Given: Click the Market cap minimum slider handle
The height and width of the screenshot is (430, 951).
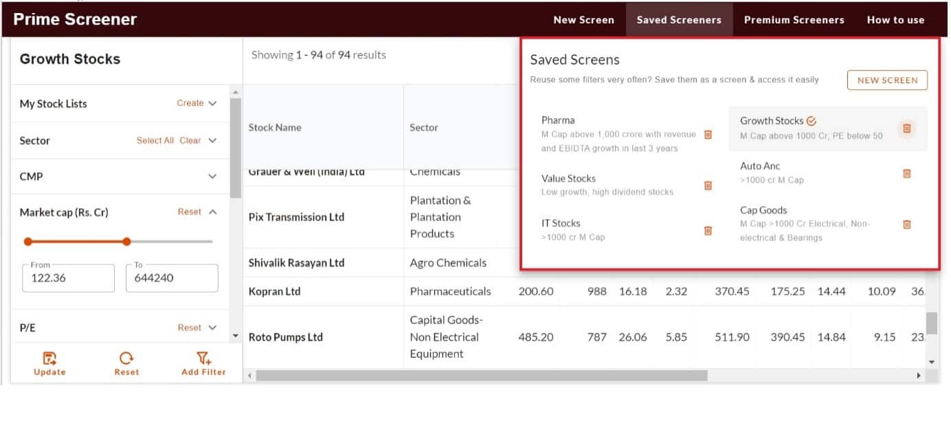Looking at the screenshot, I should 28,242.
